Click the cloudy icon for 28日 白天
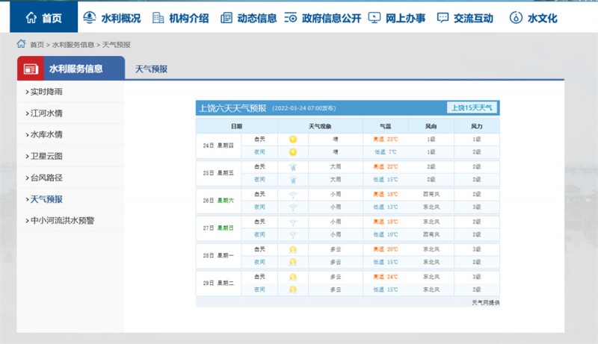598x344 pixels. pos(293,250)
